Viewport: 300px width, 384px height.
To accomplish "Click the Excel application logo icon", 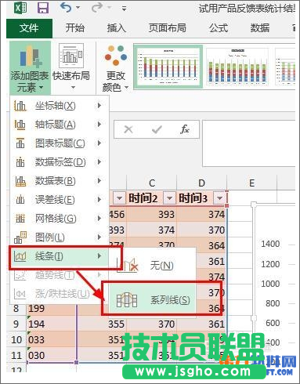I will click(20, 8).
